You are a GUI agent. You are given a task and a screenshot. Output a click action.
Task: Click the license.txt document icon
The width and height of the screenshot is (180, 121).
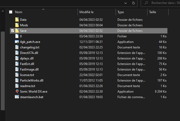click(17, 75)
